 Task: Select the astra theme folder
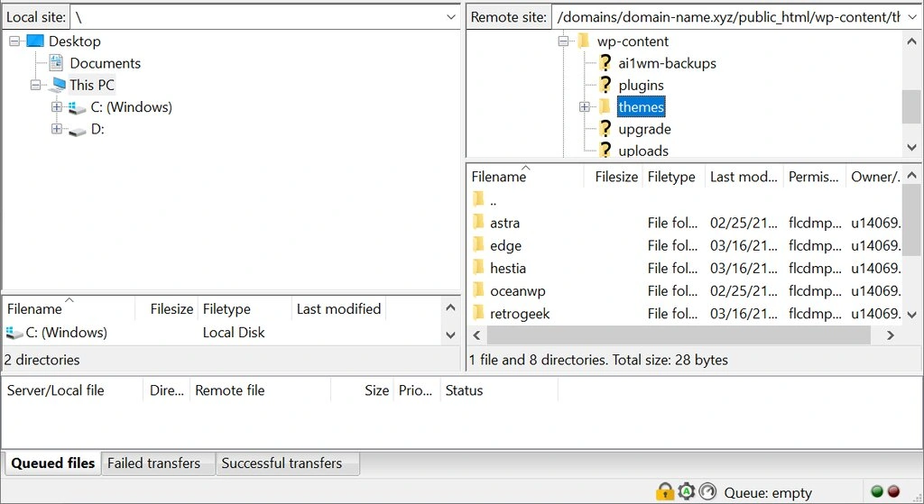pyautogui.click(x=504, y=223)
